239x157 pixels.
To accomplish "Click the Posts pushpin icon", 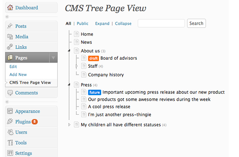I will 10,26.
